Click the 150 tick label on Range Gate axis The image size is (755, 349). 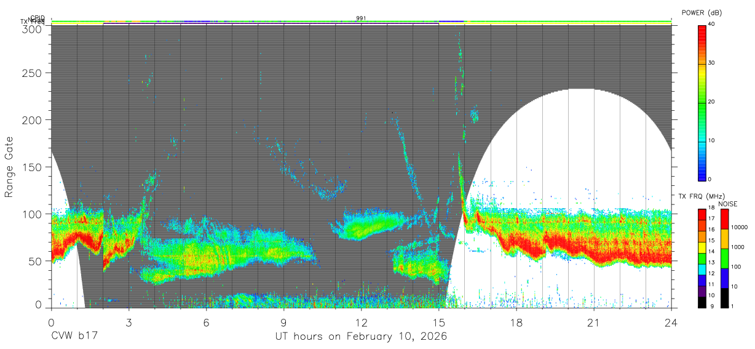[x=31, y=167]
